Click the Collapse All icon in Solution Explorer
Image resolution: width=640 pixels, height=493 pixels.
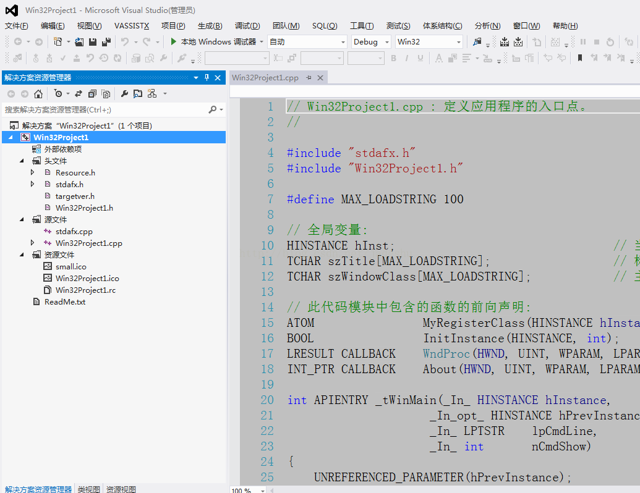point(92,94)
